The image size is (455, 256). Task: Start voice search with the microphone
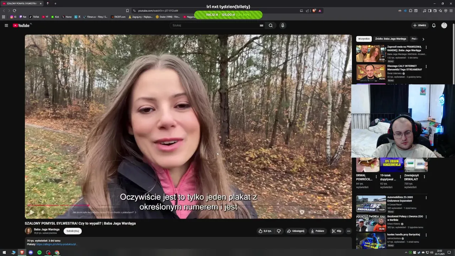[x=283, y=25]
